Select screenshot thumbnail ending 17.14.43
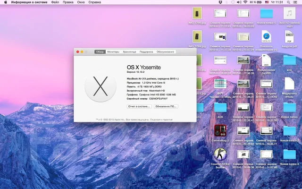Image resolution: width=302 pixels, height=189 pixels. pyautogui.click(x=266, y=84)
